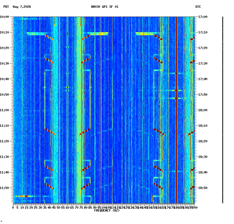Click the '65' Hz axis label

click(72, 208)
